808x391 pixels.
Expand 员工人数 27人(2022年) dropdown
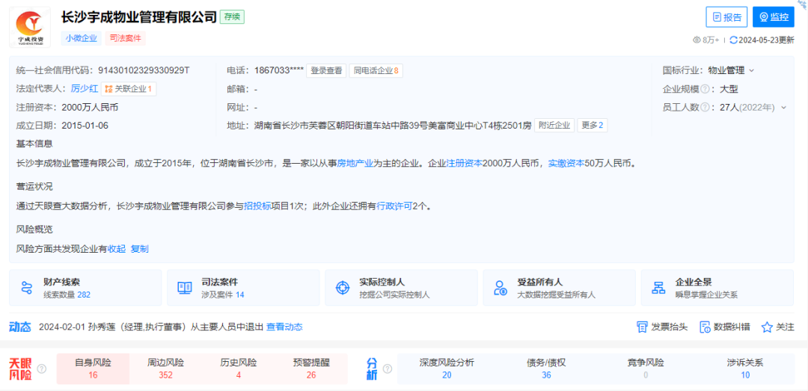(x=784, y=107)
